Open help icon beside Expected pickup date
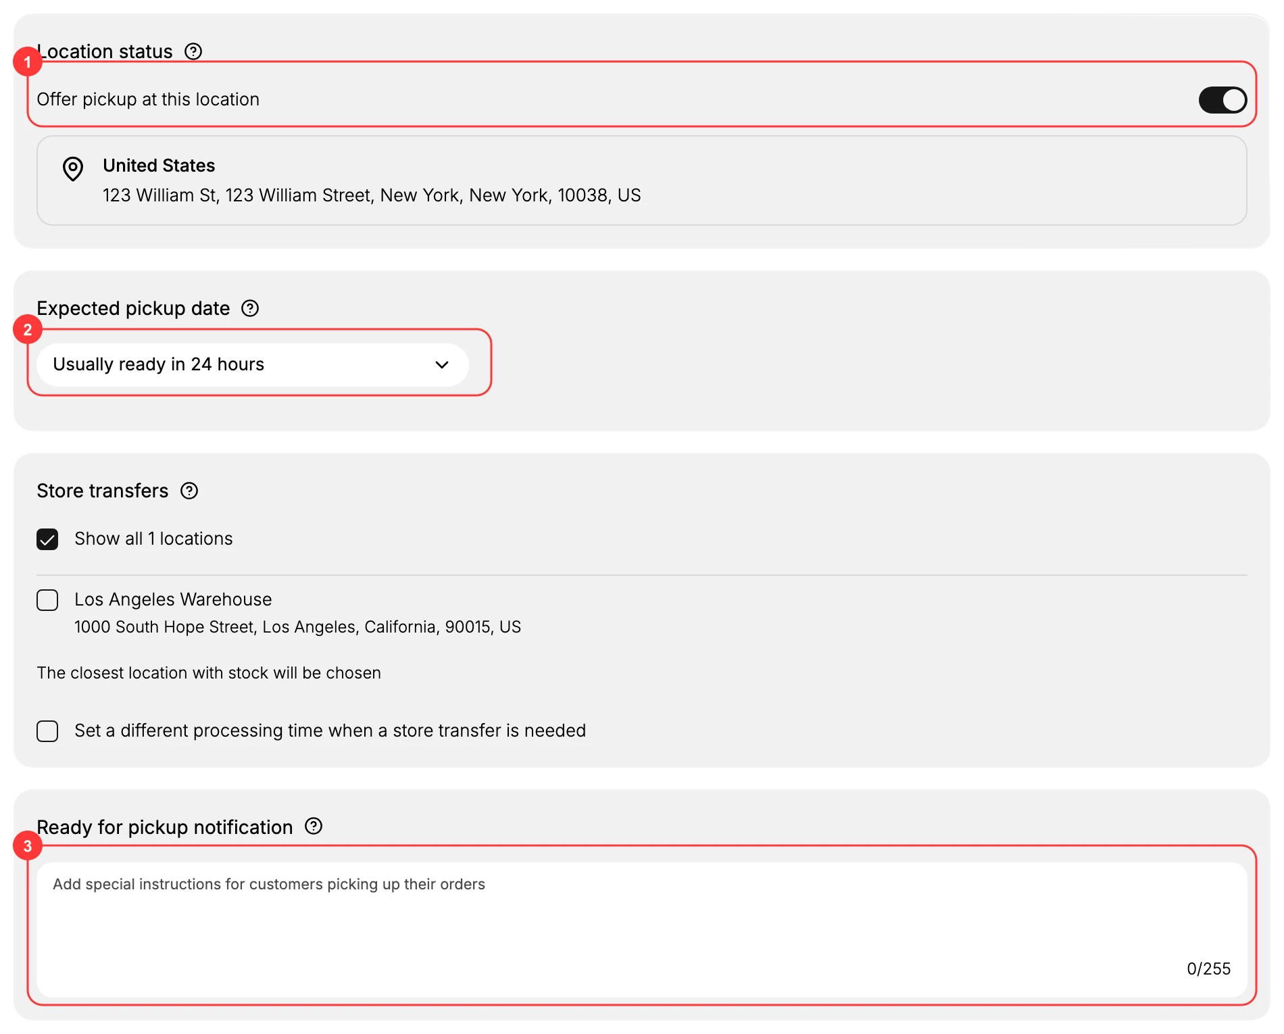 (x=250, y=308)
